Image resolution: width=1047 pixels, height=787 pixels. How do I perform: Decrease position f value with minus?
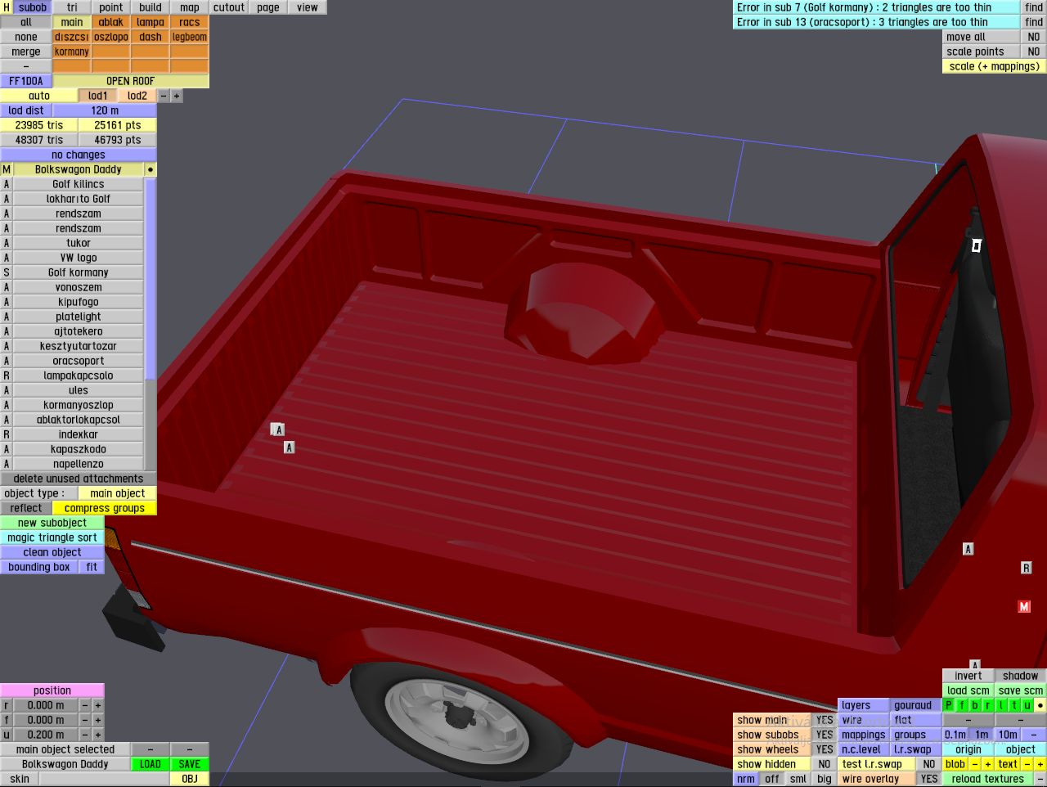[85, 720]
